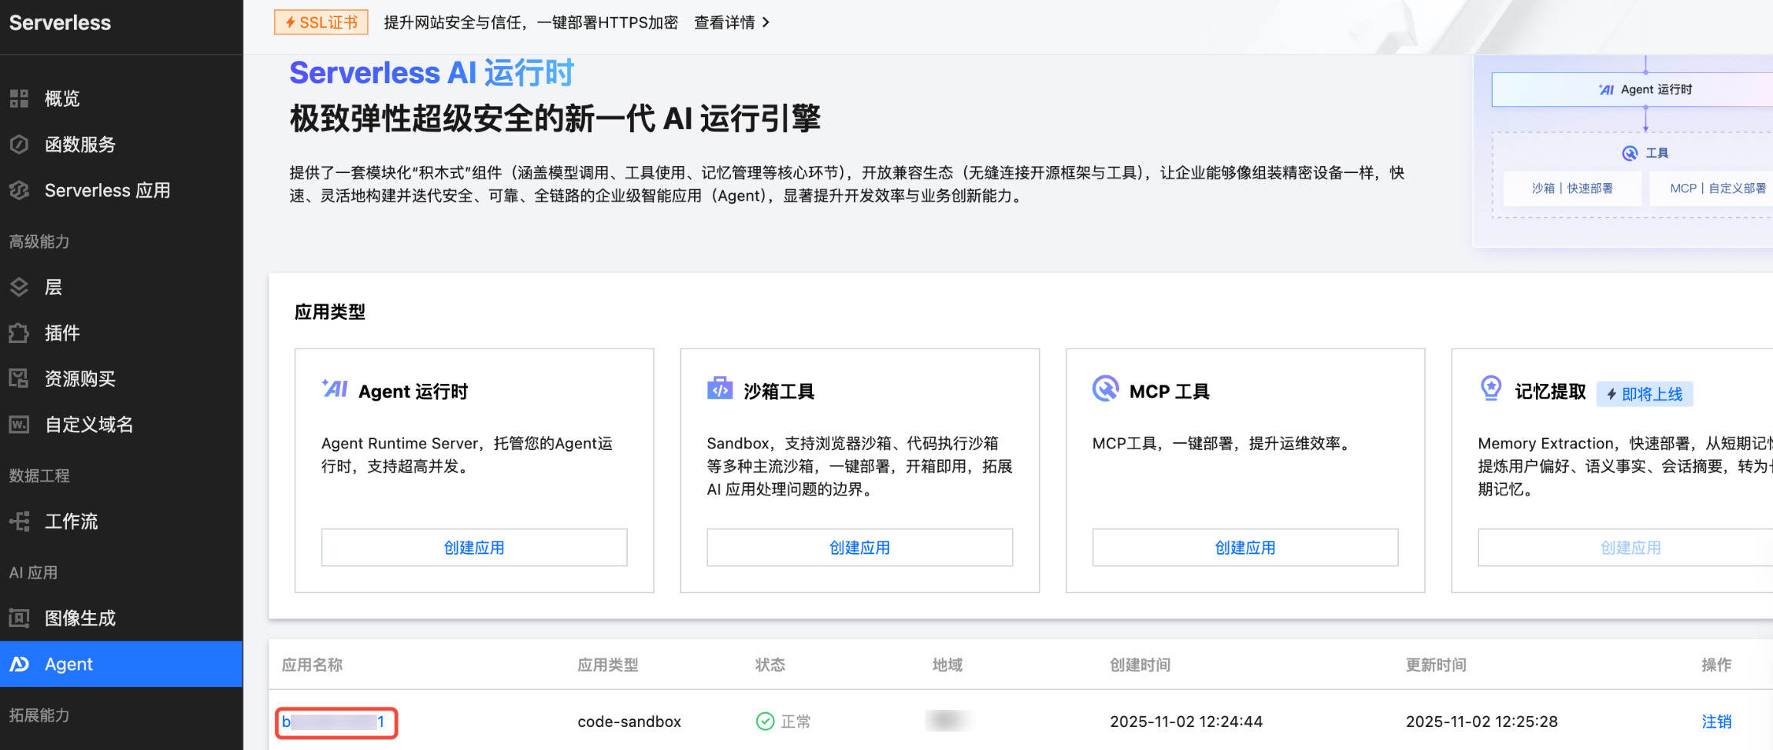This screenshot has height=750, width=1773.
Task: Click the 应用名称 column header
Action: pos(312,665)
